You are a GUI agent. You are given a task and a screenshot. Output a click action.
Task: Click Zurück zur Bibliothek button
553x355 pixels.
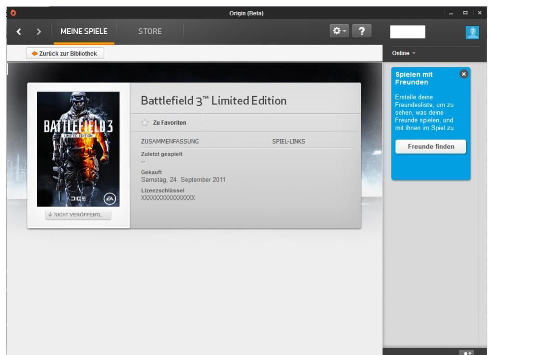pyautogui.click(x=65, y=54)
